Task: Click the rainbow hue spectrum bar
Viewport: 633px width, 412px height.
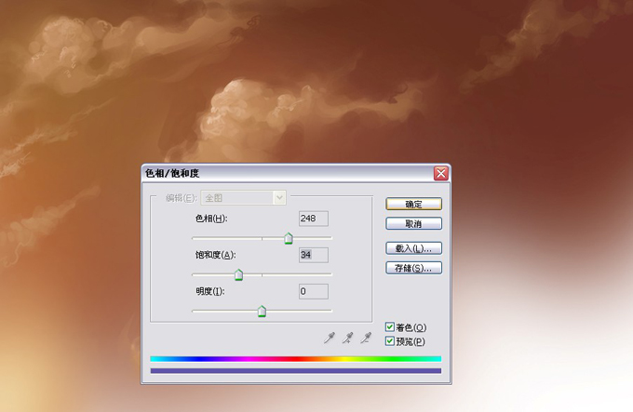Action: coord(295,359)
